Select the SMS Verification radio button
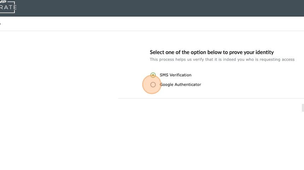Image resolution: width=304 pixels, height=170 pixels. tap(153, 75)
